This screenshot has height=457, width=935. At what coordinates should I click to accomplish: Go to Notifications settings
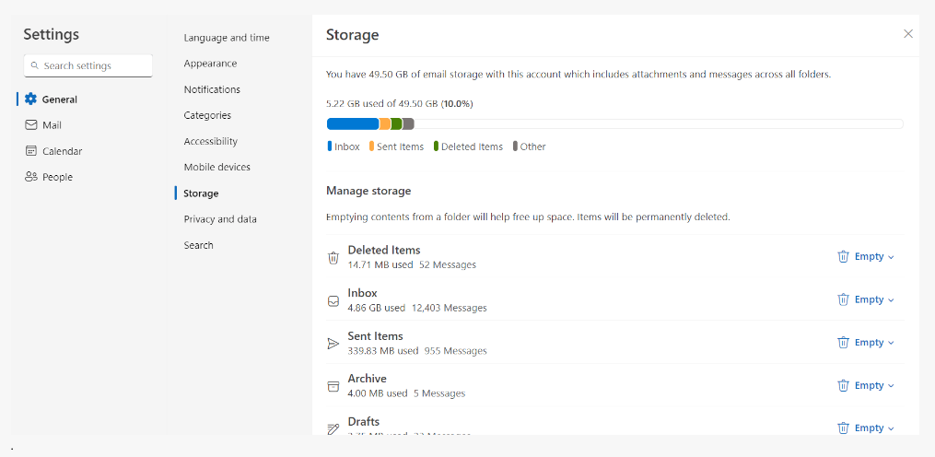212,89
